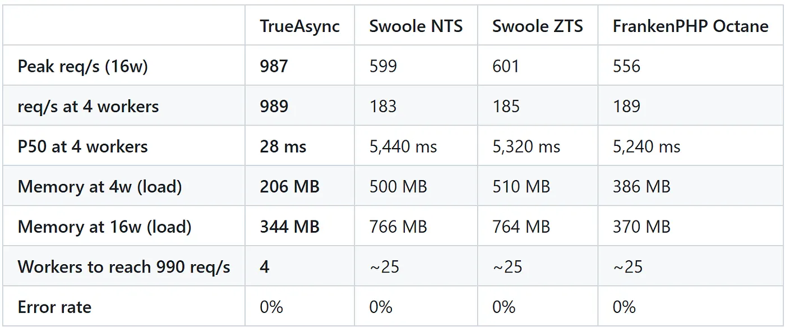Viewport: 785px width, 327px height.
Task: Click the 556 FrankenPHP peak value
Action: (x=626, y=66)
